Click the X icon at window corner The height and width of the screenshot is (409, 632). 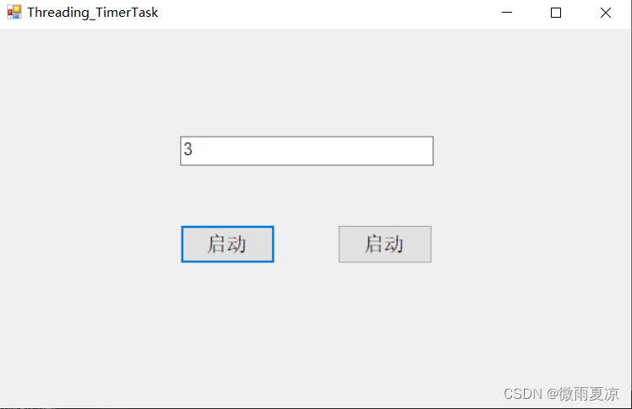tap(606, 13)
